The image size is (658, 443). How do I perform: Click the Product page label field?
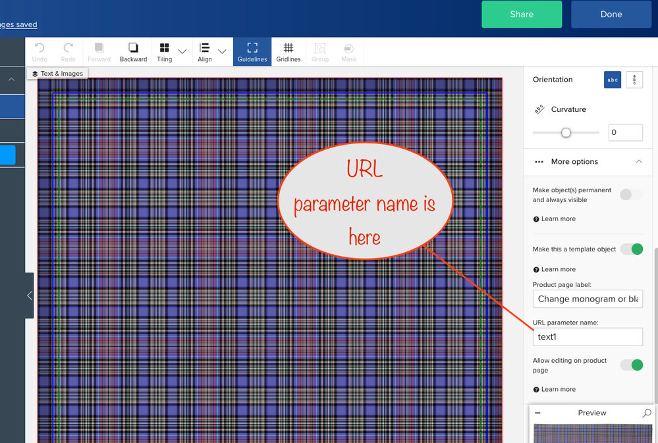tap(588, 299)
